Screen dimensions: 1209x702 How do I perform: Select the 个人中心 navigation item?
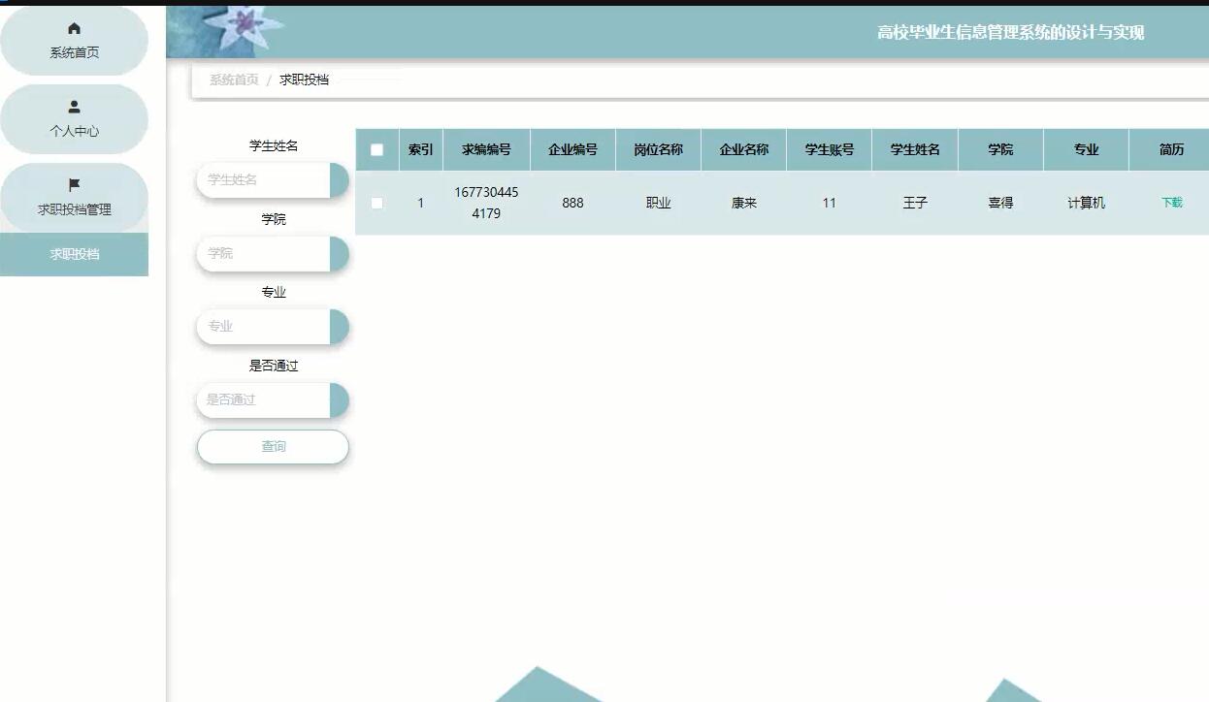75,118
